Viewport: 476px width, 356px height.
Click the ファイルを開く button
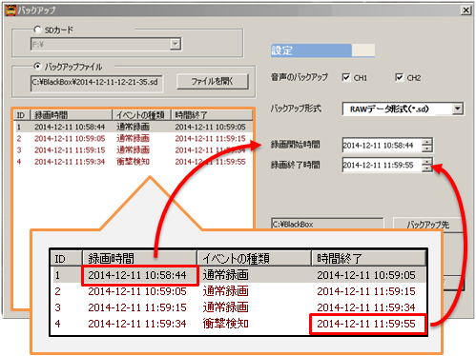[x=212, y=82]
